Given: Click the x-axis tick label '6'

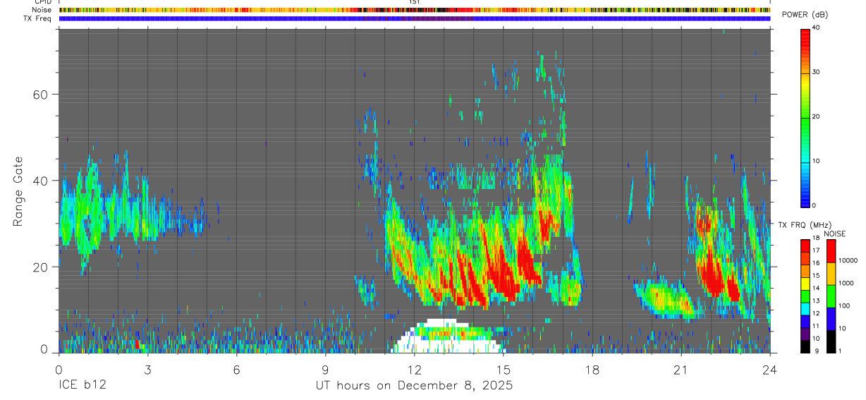Looking at the screenshot, I should coord(236,369).
